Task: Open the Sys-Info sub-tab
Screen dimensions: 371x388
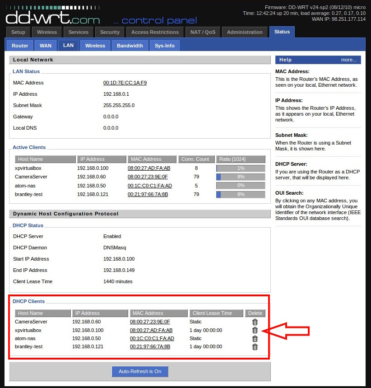Action: coord(164,46)
